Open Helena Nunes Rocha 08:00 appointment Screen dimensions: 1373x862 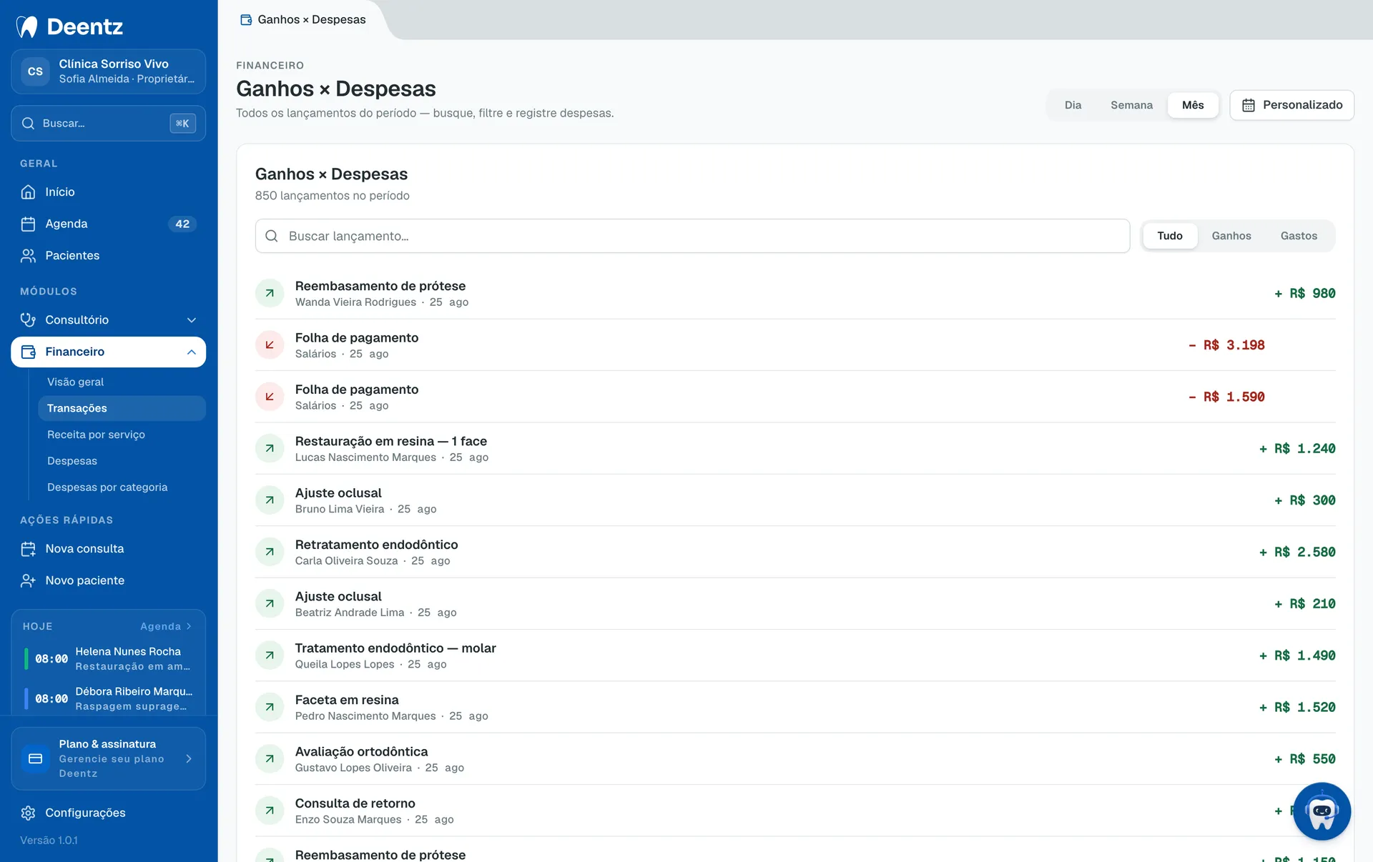pyautogui.click(x=108, y=658)
